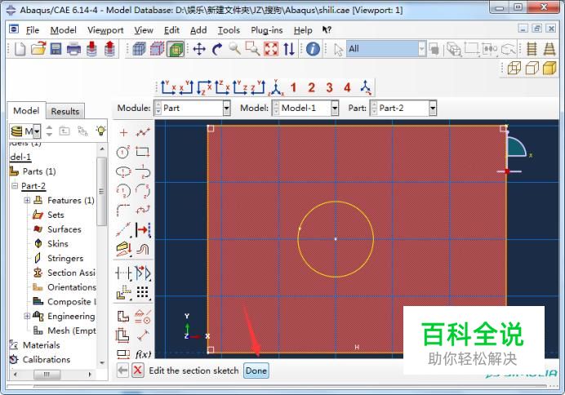Create a new model database
This screenshot has width=565, height=395.
pyautogui.click(x=20, y=49)
